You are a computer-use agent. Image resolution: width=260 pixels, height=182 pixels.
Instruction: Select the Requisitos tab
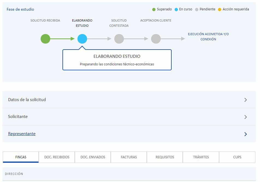165,157
